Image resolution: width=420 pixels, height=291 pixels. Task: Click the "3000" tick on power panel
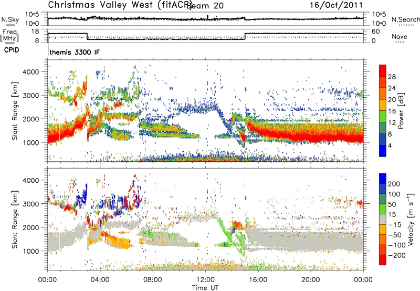[30, 96]
